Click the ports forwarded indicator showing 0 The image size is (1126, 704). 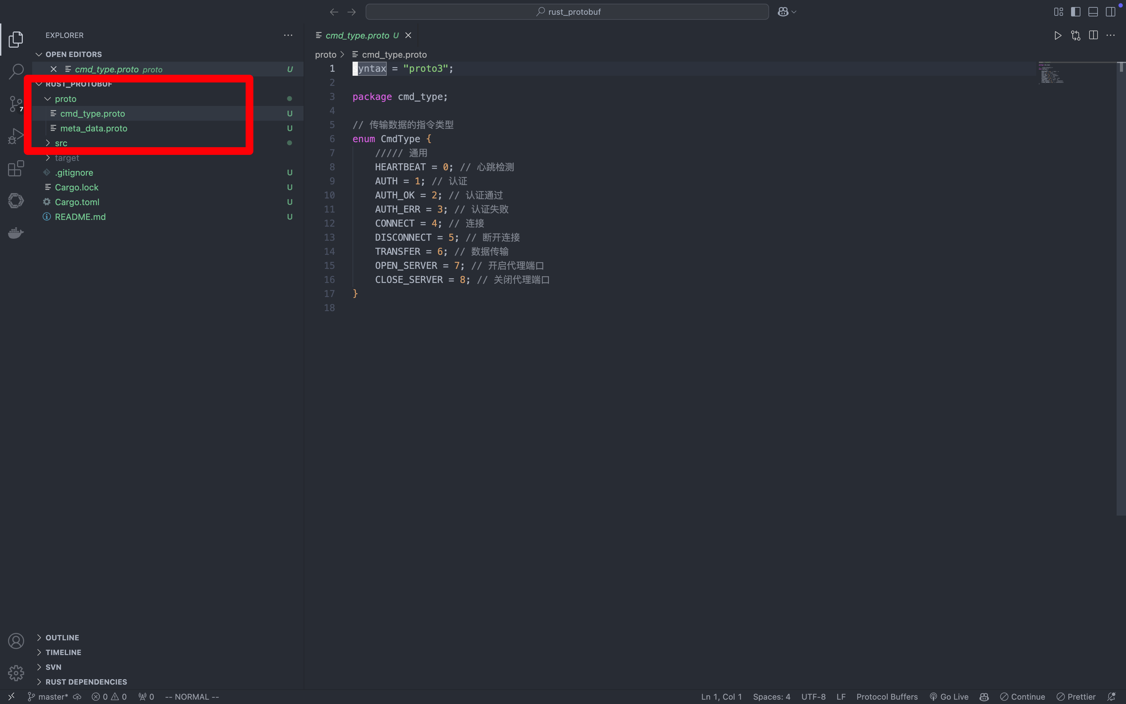pyautogui.click(x=146, y=697)
